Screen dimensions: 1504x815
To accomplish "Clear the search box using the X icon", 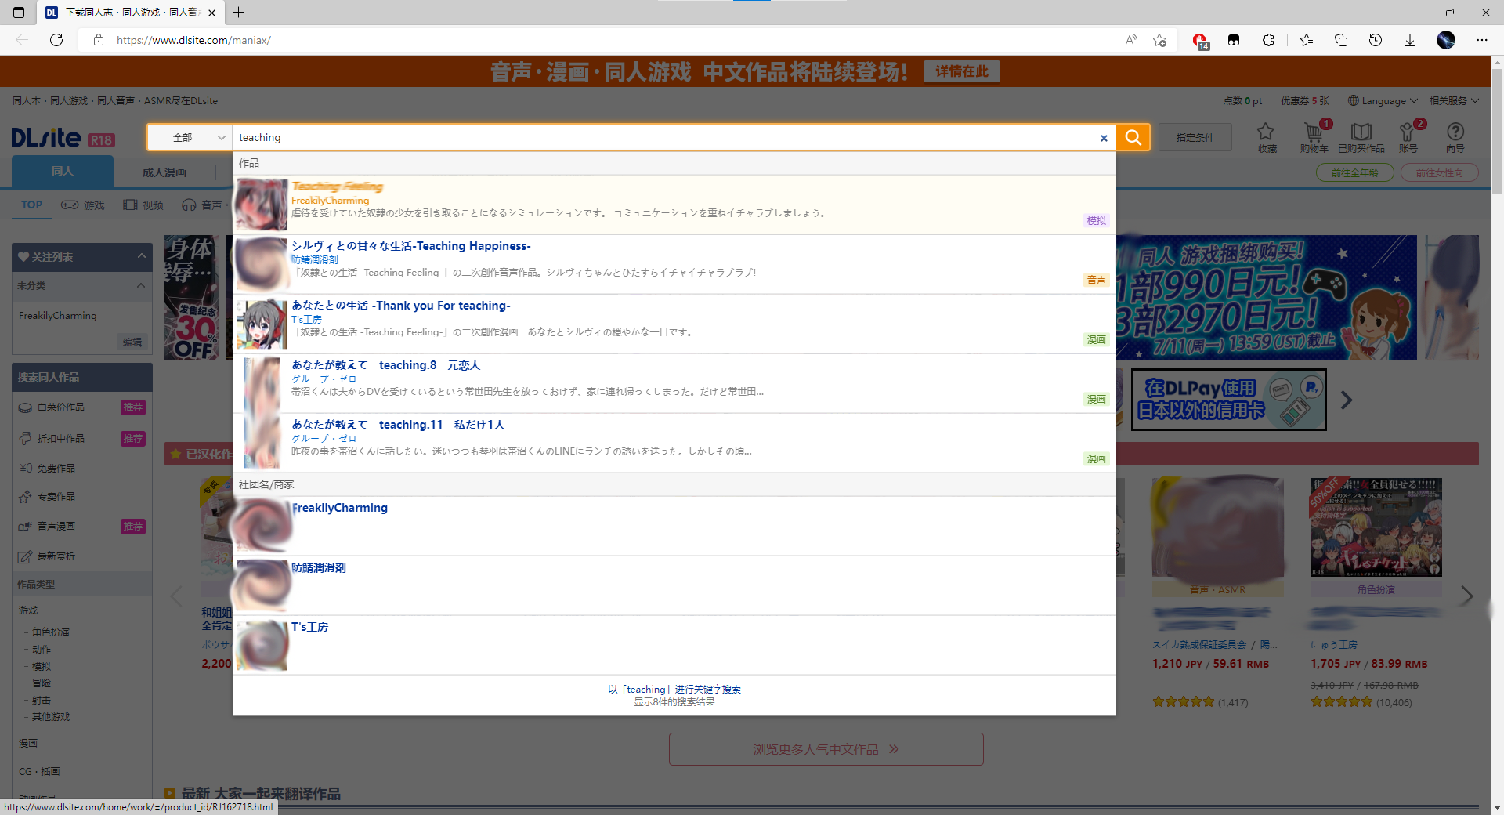I will pyautogui.click(x=1104, y=137).
